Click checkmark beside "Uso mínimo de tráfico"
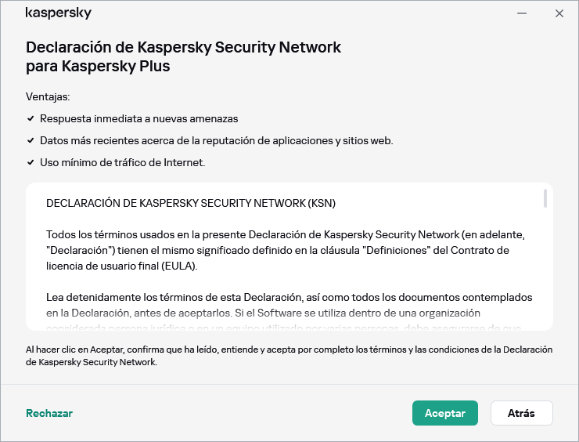Screen dimensions: 579x442 (x=31, y=163)
